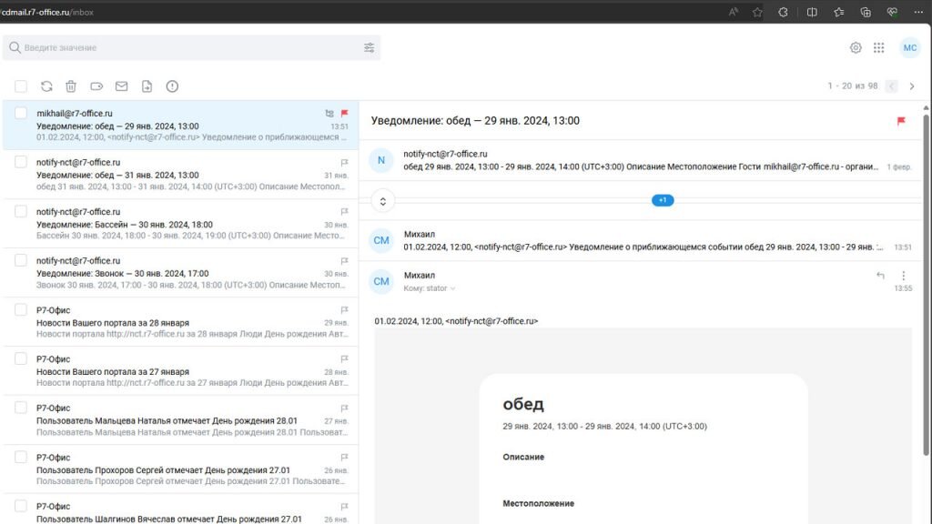The height and width of the screenshot is (524, 932).
Task: Toggle red flag in opened message header
Action: pos(901,121)
